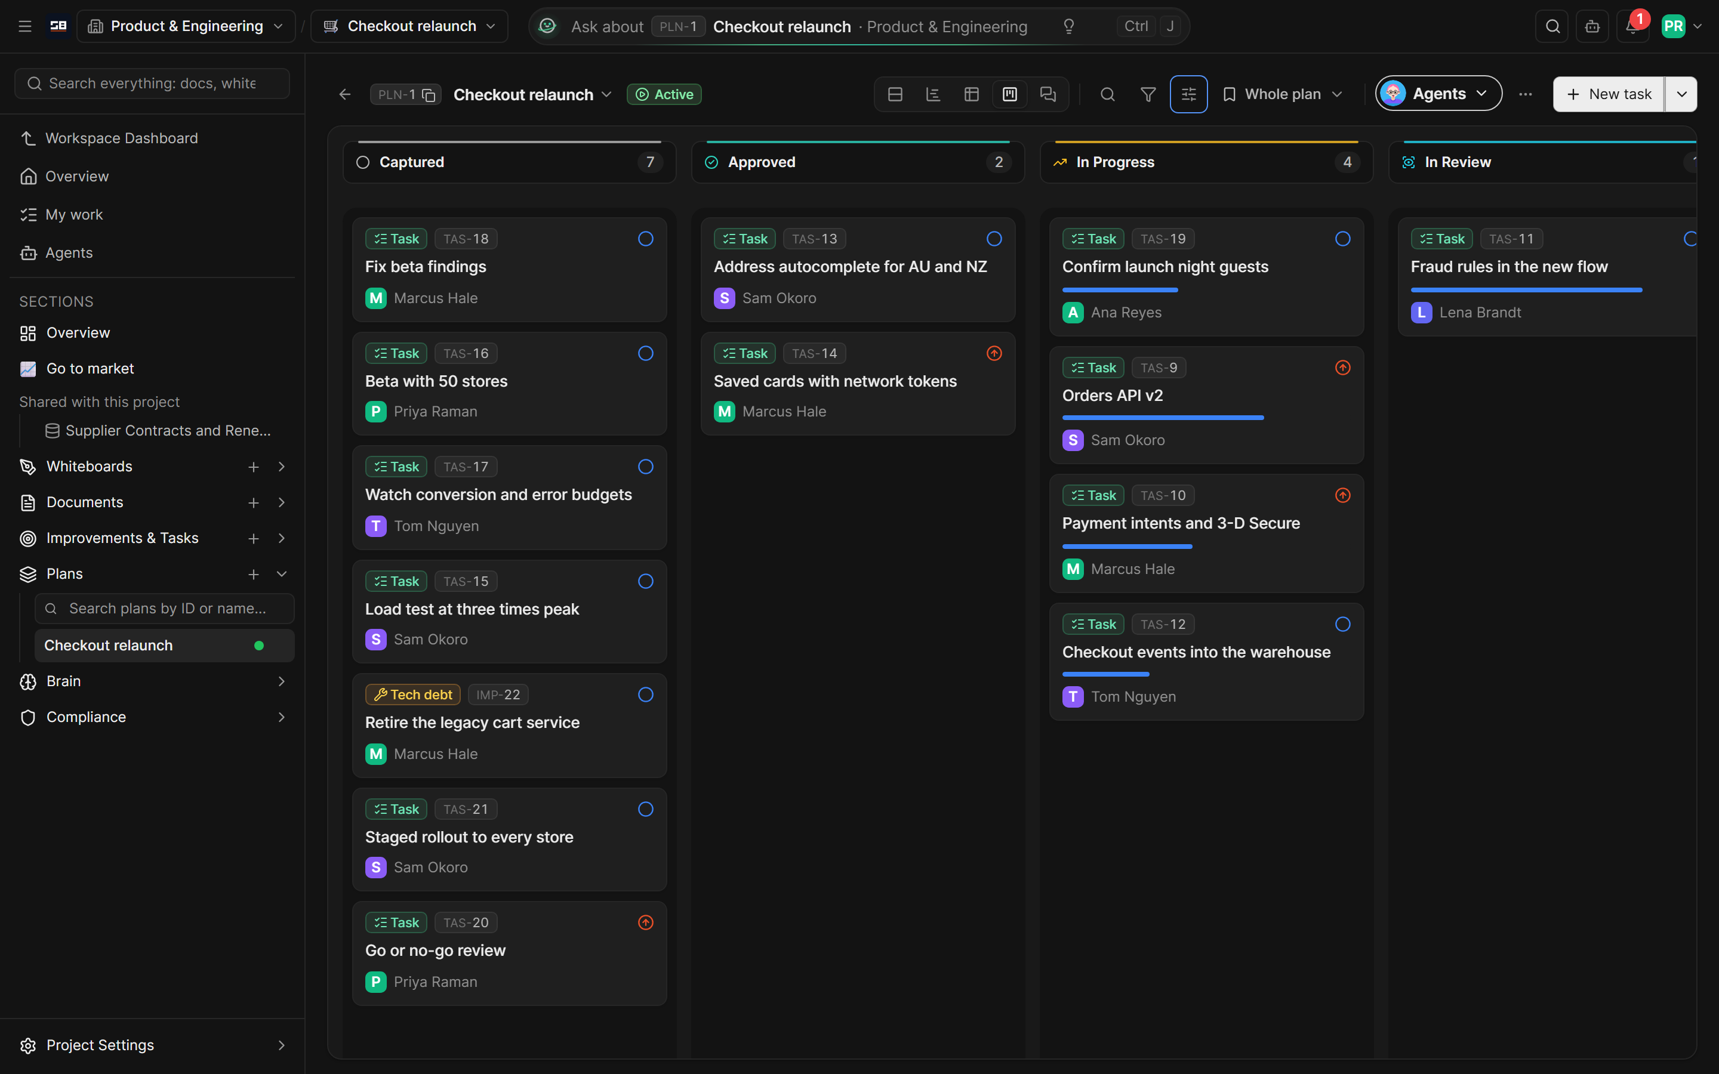
Task: Open the Agents dropdown button
Action: (x=1438, y=94)
